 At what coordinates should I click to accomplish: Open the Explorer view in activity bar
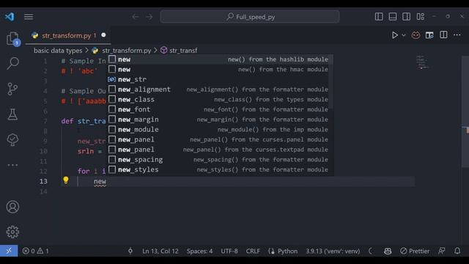12,39
